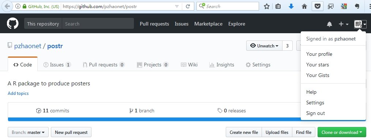The width and height of the screenshot is (371, 139).
Task: Open Issues in the top navigation
Action: coord(181,24)
